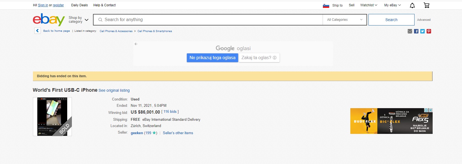This screenshot has height=164, width=462.
Task: Open the All Categories dropdown
Action: tap(345, 20)
